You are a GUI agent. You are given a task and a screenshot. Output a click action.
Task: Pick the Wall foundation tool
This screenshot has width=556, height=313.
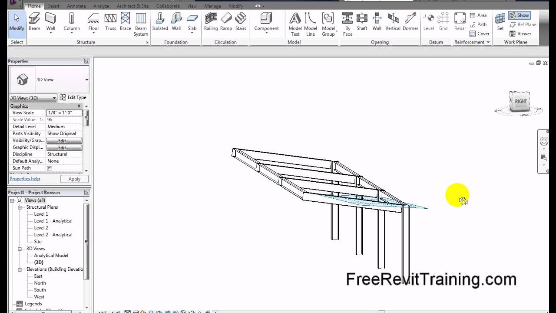click(176, 22)
